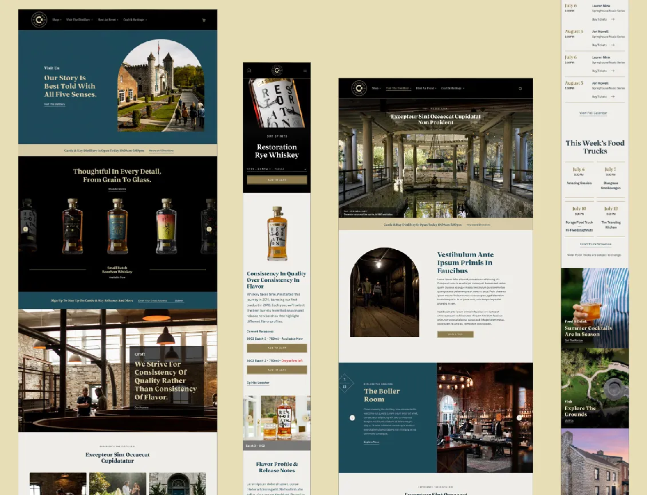Follow the Visit The Distillery link under hero headline
The width and height of the screenshot is (647, 495).
tap(54, 104)
